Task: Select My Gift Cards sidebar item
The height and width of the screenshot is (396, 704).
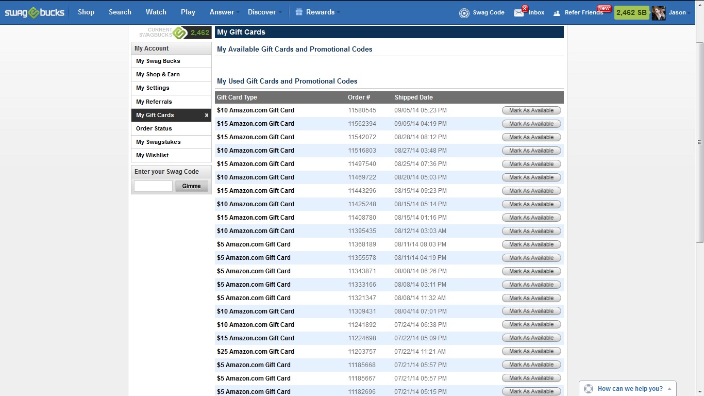Action: click(x=171, y=115)
